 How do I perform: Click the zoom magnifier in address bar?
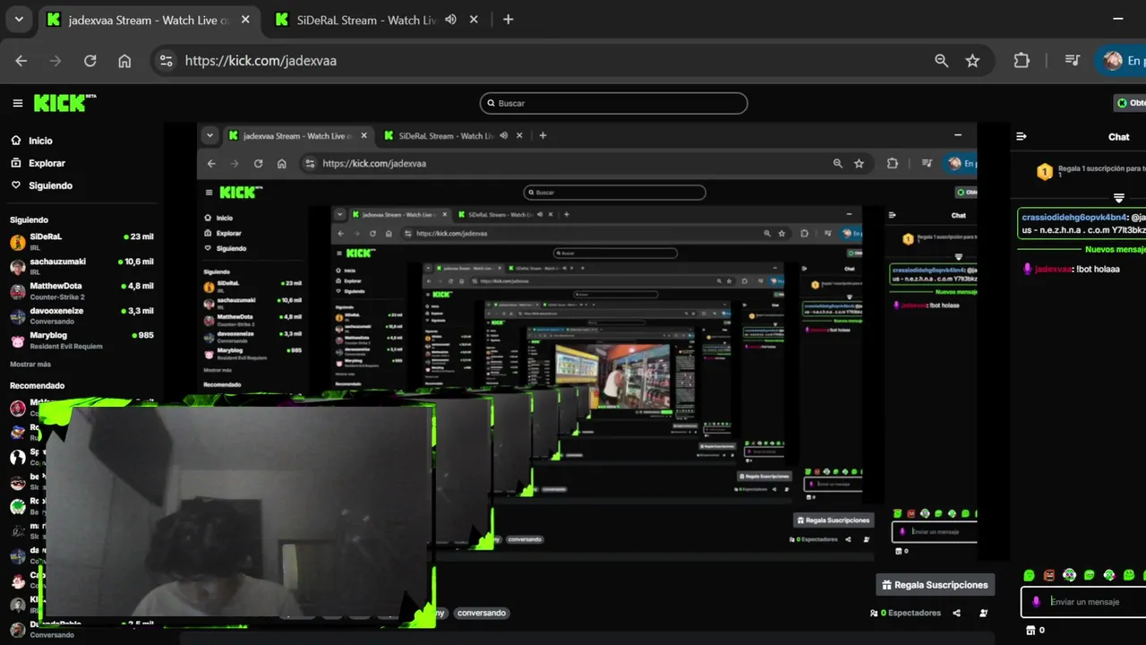coord(941,61)
